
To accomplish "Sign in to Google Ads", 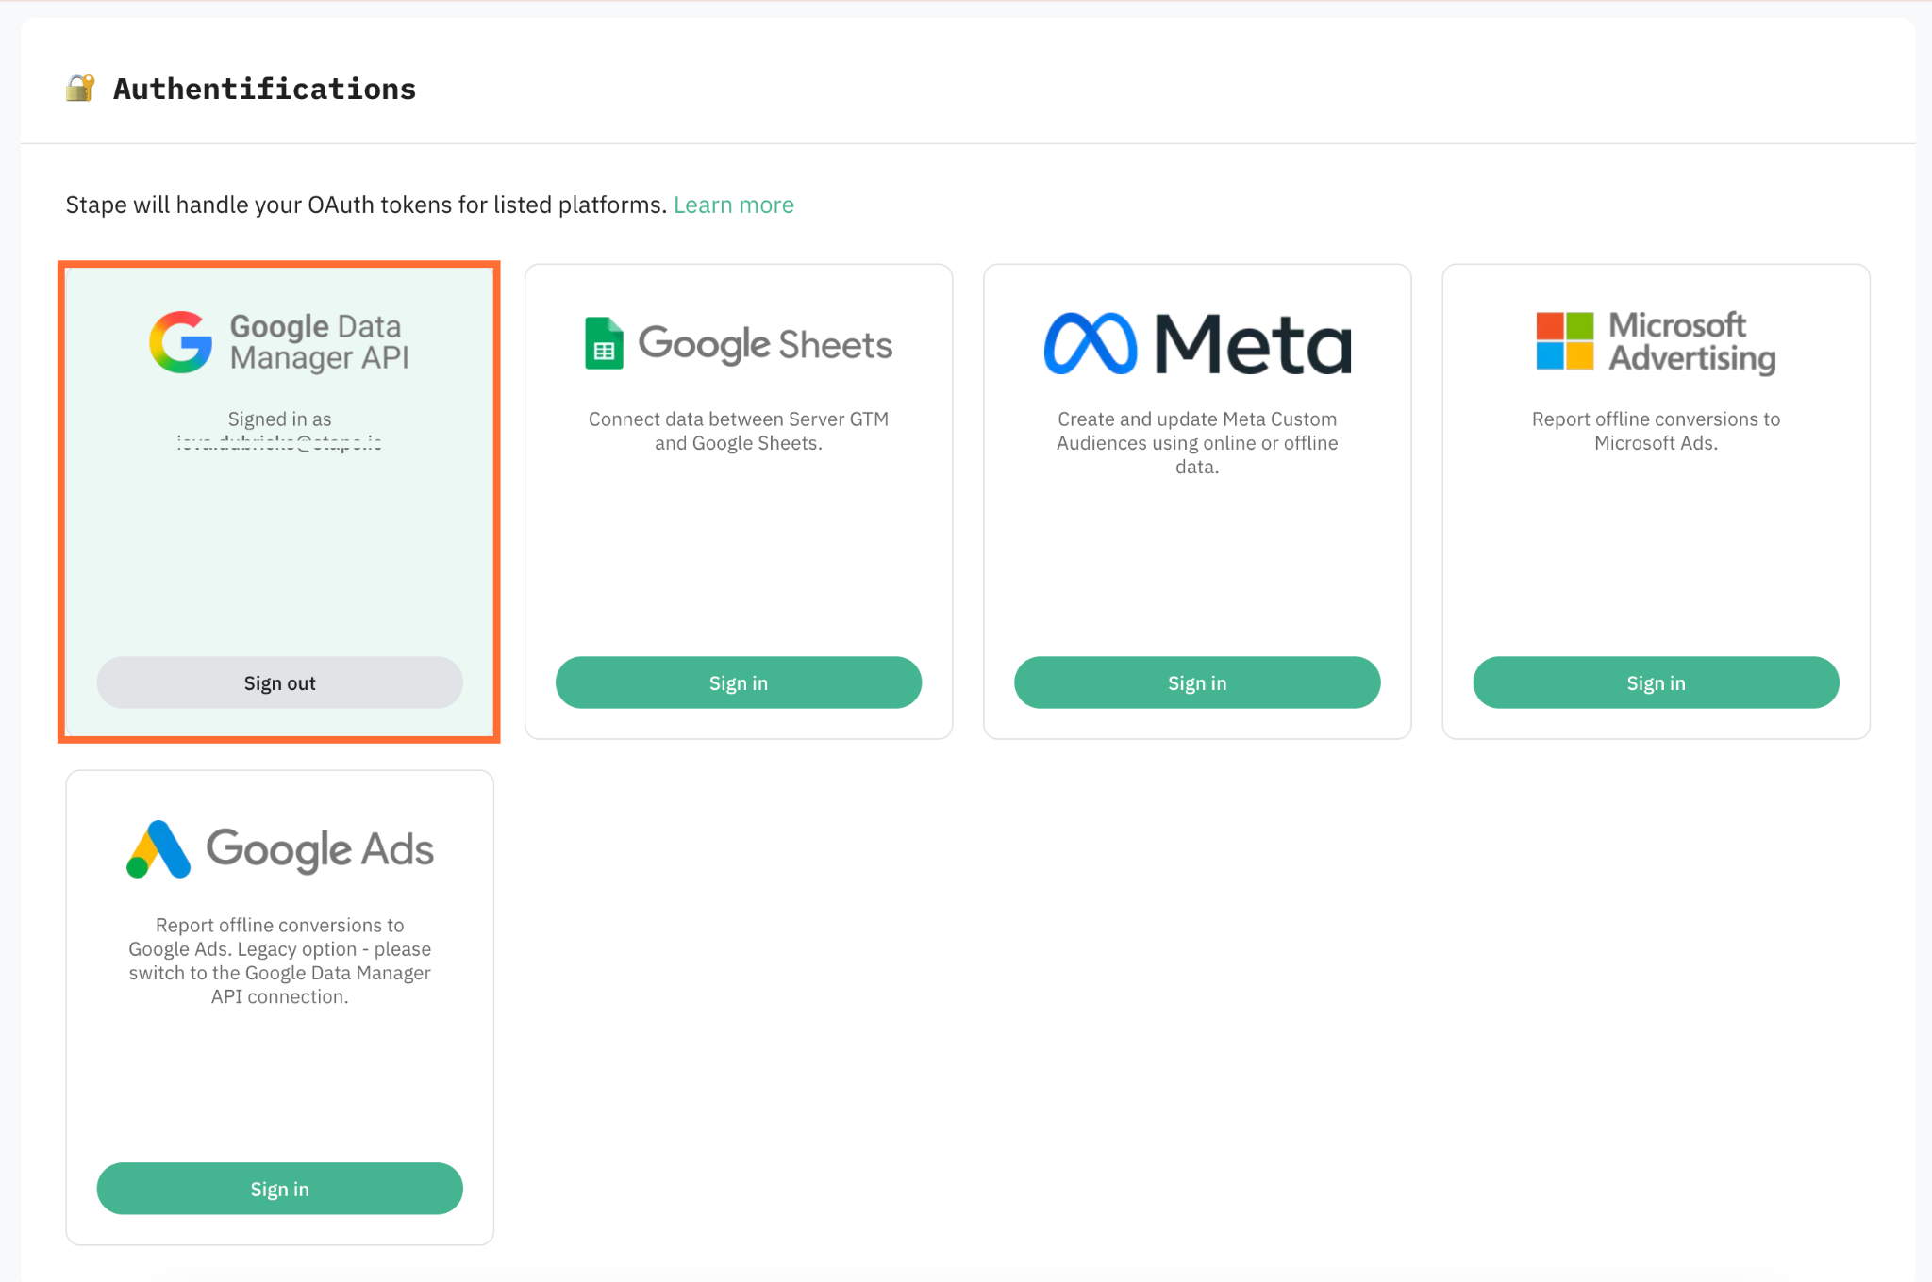I will 280,1189.
